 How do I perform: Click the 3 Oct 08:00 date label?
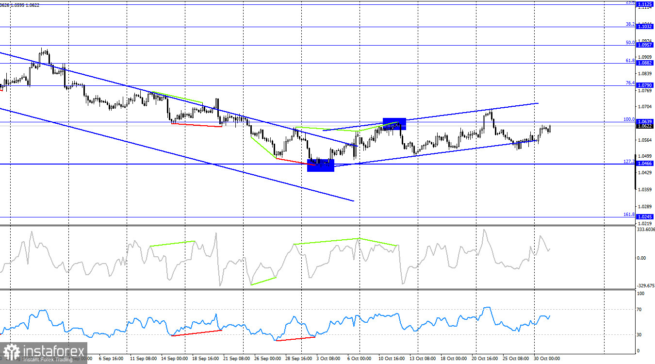(x=329, y=359)
